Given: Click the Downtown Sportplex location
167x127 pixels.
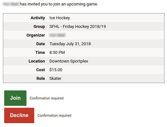Looking at the screenshot, I should [x=69, y=61].
